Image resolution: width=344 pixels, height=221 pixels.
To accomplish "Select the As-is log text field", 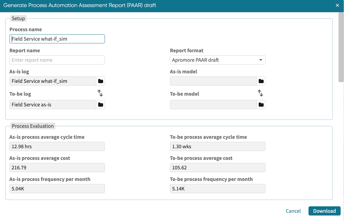I will (53, 81).
